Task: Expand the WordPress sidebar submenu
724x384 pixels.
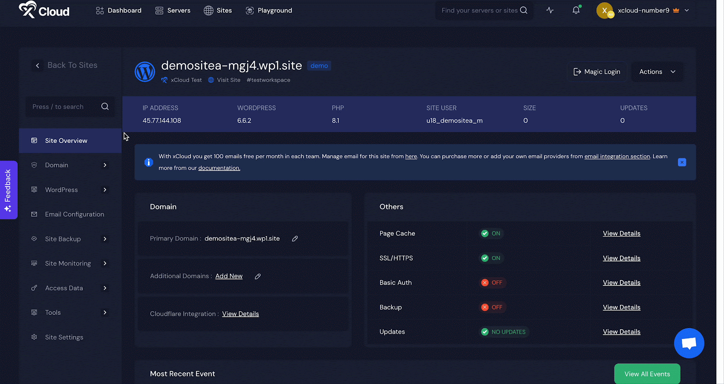Action: [x=105, y=190]
